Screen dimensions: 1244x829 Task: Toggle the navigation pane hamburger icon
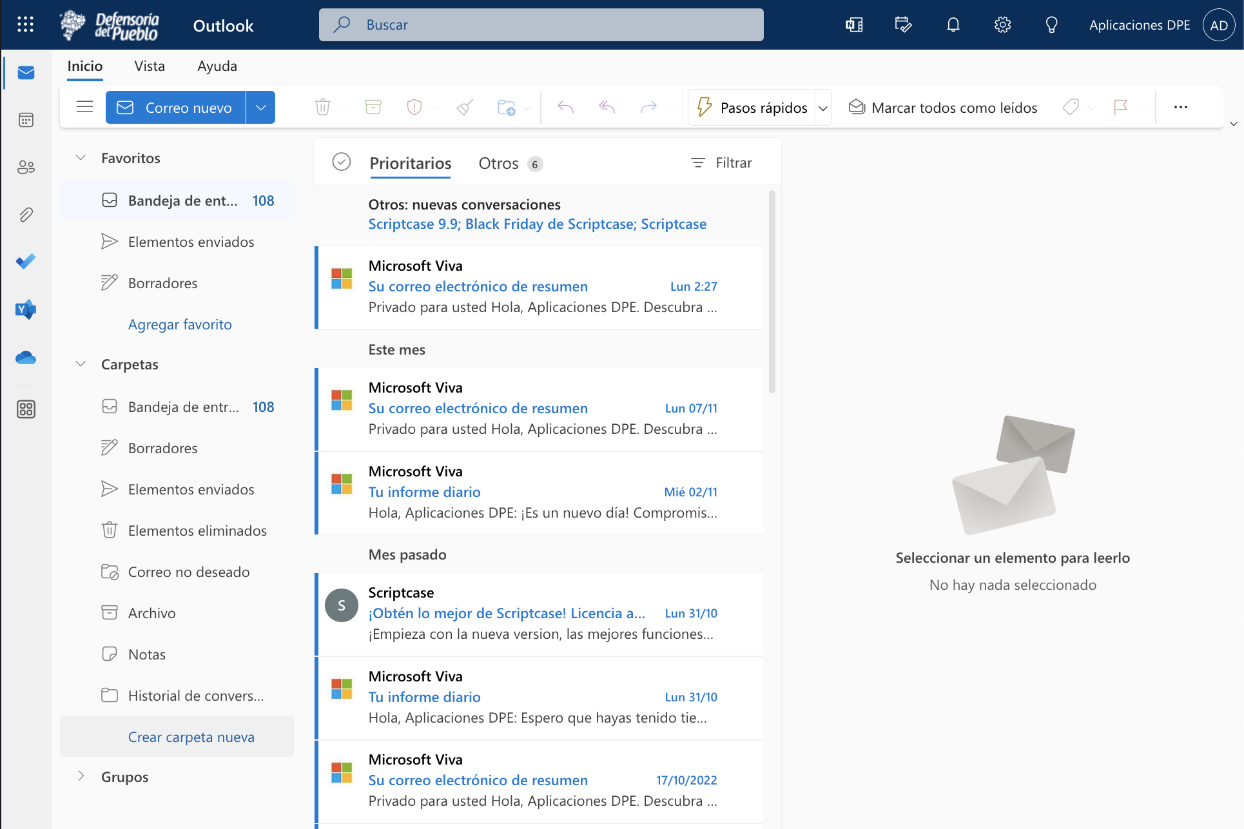click(84, 107)
